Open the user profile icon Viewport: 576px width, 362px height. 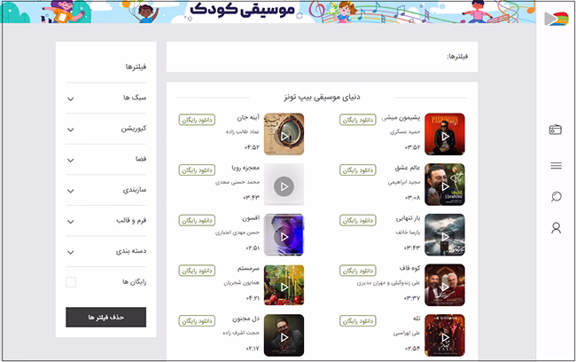pos(556,228)
